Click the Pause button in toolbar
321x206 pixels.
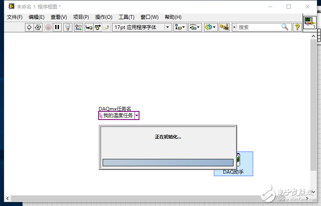point(57,27)
